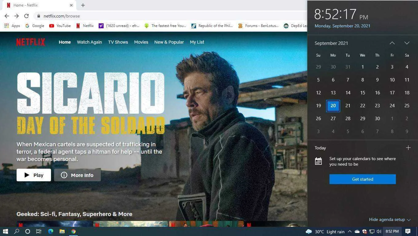This screenshot has height=236, width=418.
Task: Select September 1 in the calendar
Action: coord(363,67)
